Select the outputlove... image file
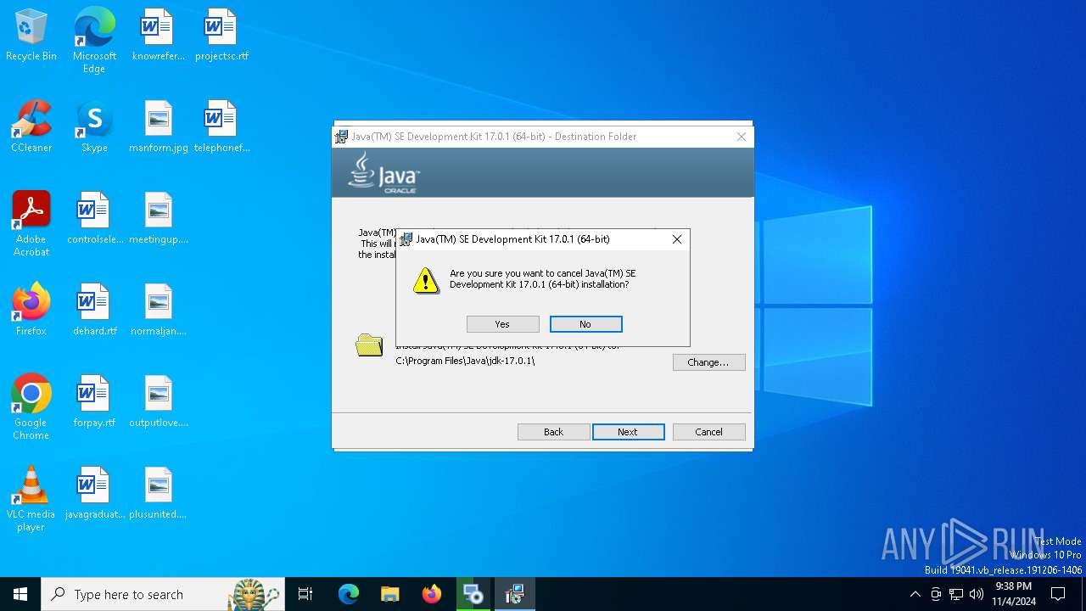The width and height of the screenshot is (1086, 611). click(158, 402)
